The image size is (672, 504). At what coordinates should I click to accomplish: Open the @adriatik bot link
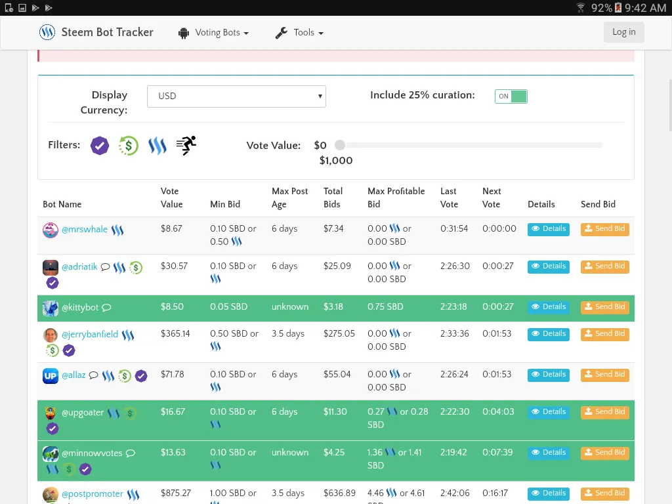tap(79, 266)
